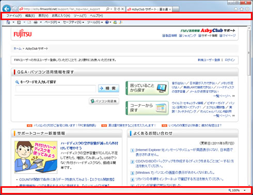The width and height of the screenshot is (253, 195).
Task: Open the 100% zoom level dropdown arrow
Action: pyautogui.click(x=245, y=190)
